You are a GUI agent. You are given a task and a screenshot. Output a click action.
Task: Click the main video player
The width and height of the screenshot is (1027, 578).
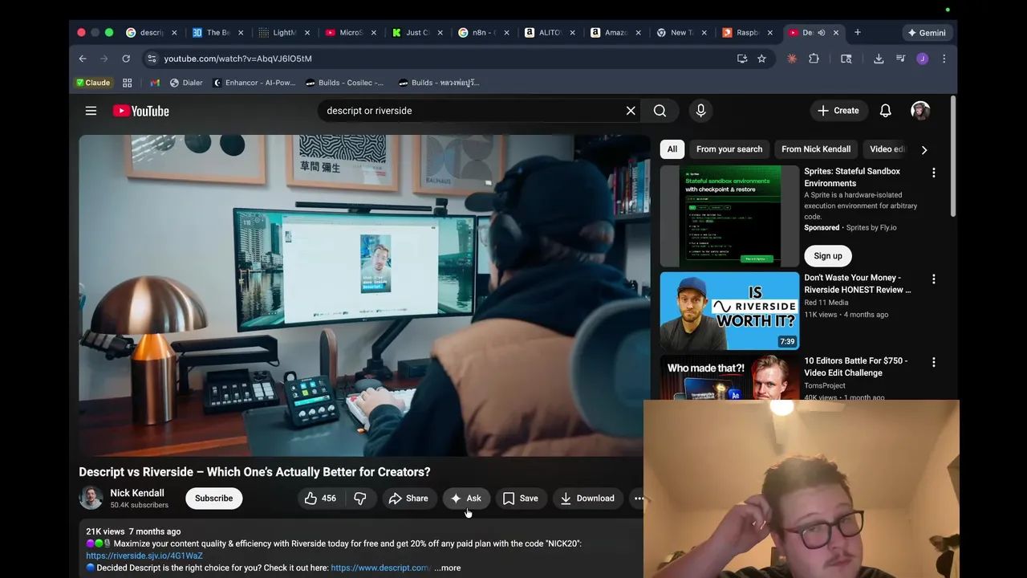364,295
